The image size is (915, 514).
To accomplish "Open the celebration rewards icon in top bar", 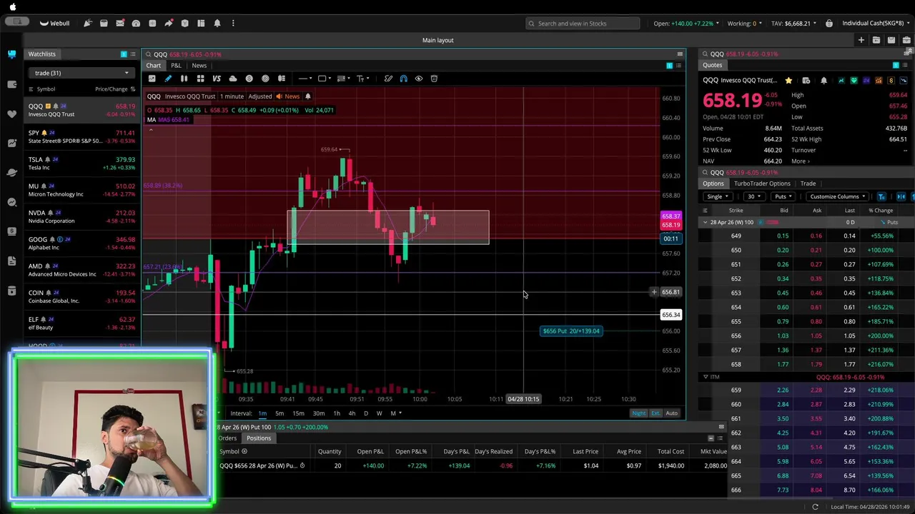I will click(87, 23).
